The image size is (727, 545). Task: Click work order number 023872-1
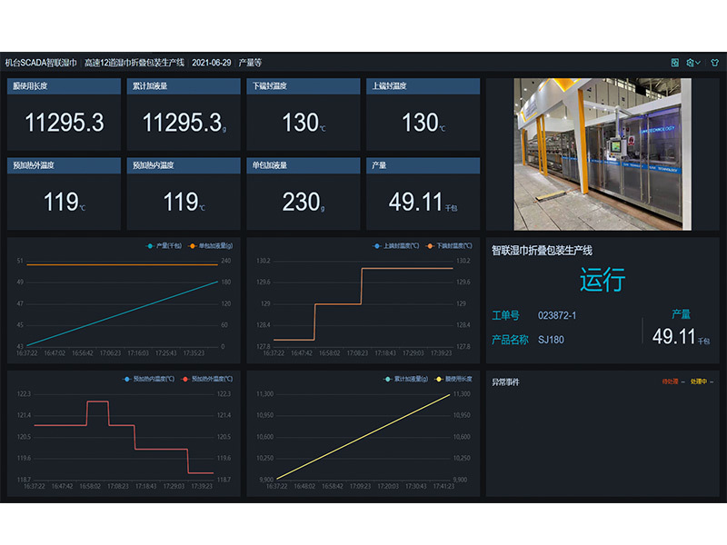[x=557, y=315]
